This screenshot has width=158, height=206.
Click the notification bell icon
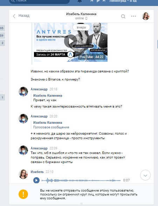coord(80,1)
